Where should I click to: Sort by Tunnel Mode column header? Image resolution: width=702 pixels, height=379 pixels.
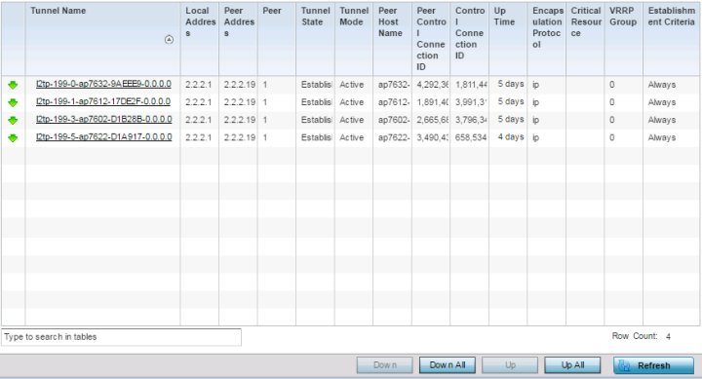coord(354,39)
